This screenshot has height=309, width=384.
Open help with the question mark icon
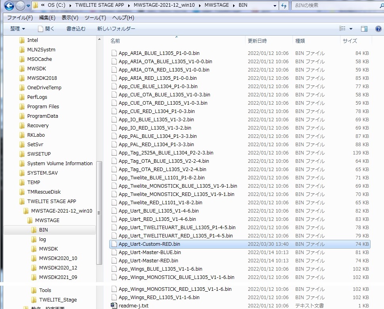pos(378,29)
